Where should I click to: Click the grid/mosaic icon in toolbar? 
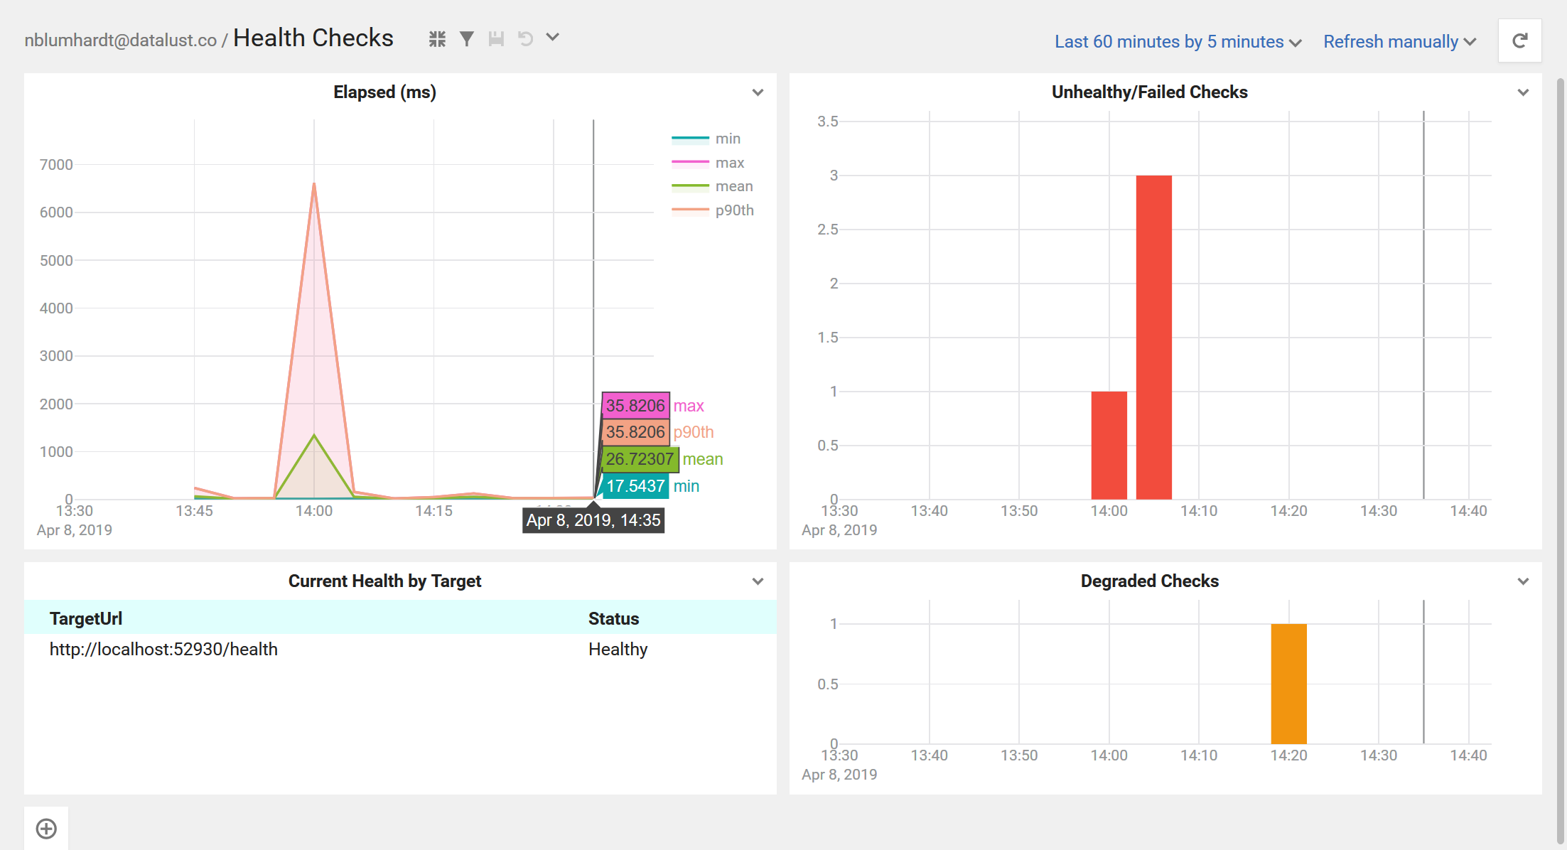[x=438, y=41]
